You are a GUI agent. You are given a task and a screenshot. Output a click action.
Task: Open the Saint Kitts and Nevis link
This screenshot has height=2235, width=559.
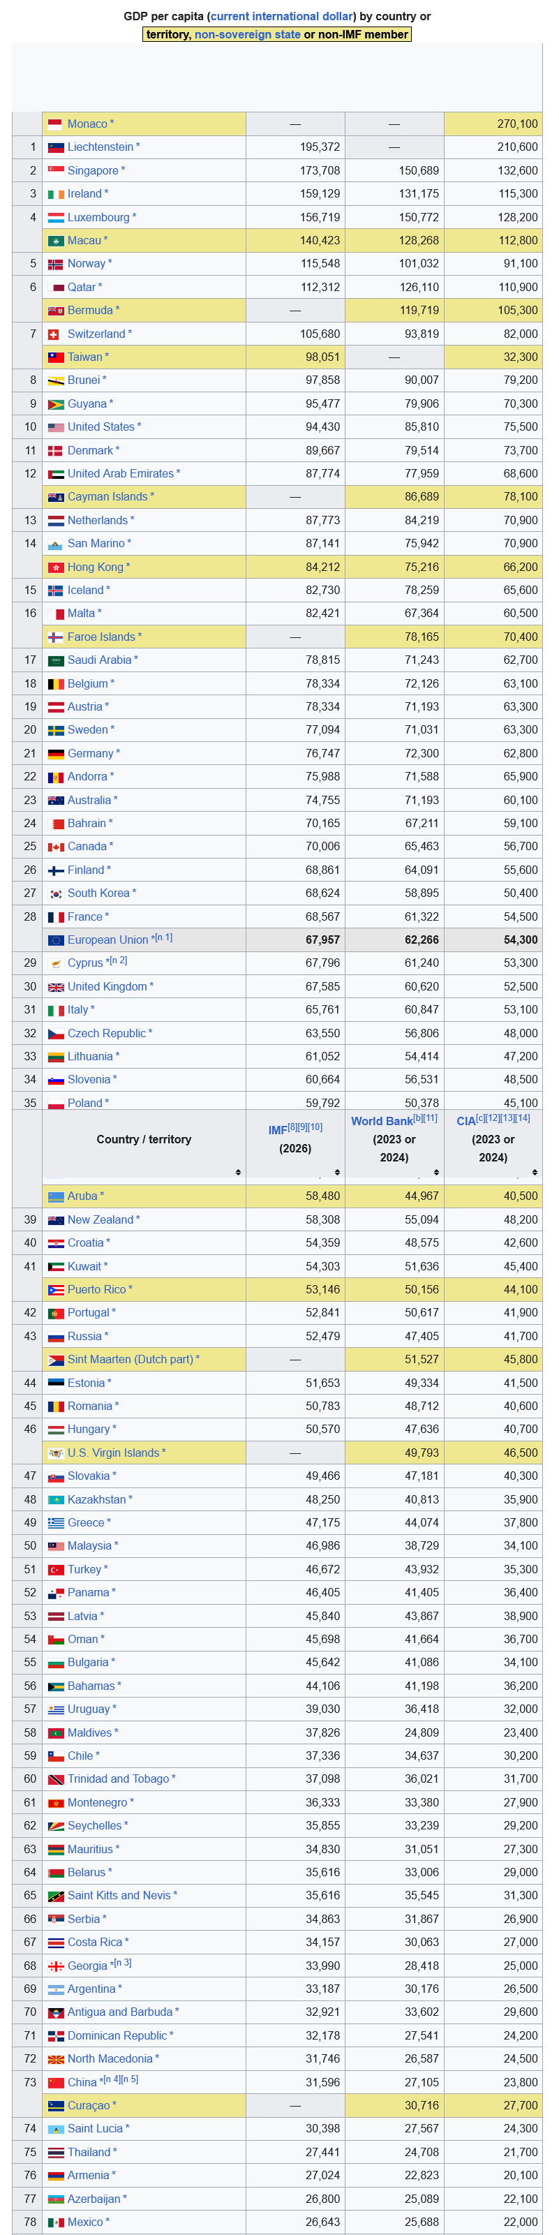[119, 1896]
